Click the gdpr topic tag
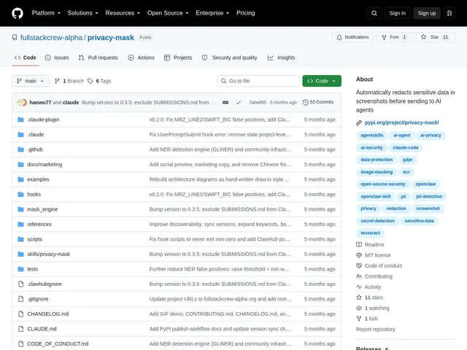Image resolution: width=467 pixels, height=350 pixels. point(407,160)
